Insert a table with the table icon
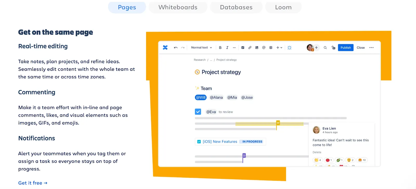This screenshot has height=189, width=416. [x=271, y=48]
